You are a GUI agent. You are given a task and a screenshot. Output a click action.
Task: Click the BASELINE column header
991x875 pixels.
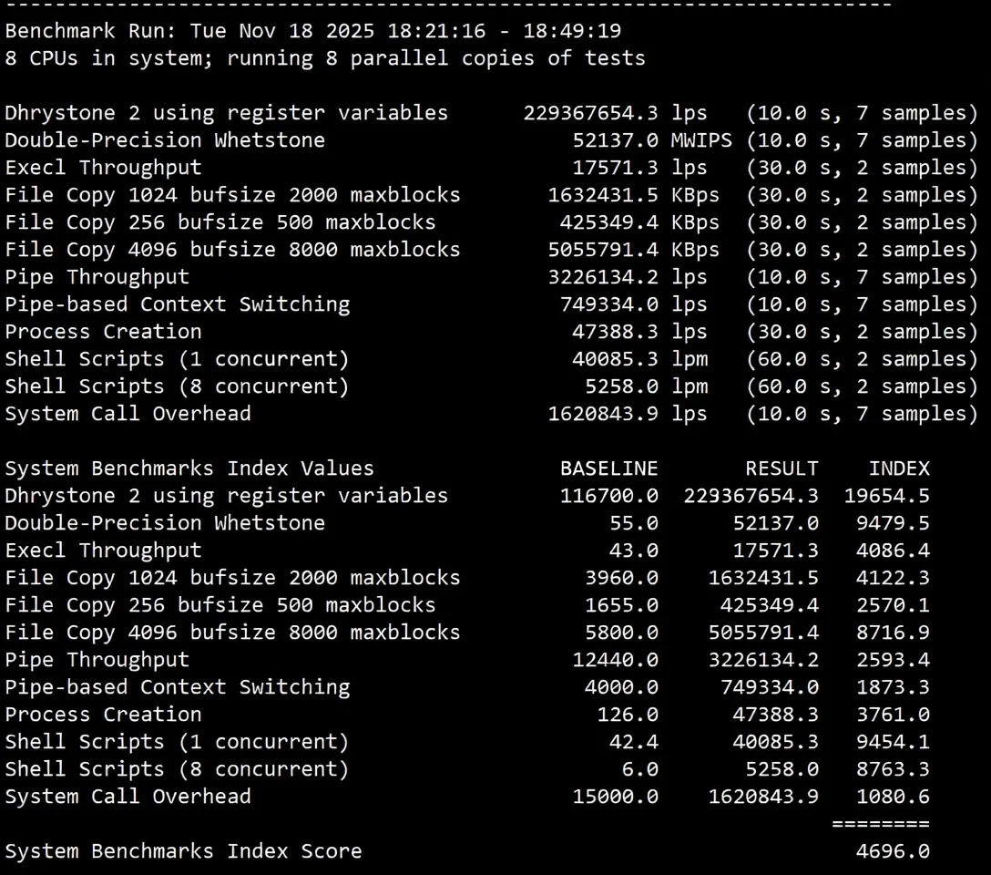[608, 468]
